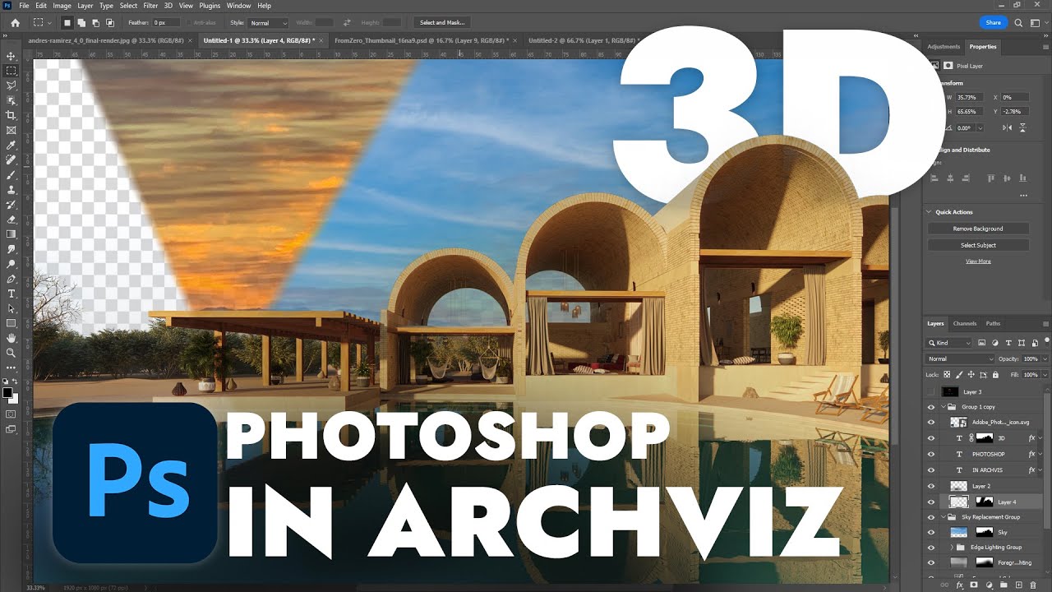The width and height of the screenshot is (1052, 592).
Task: Select the Smudge tool
Action: click(12, 249)
